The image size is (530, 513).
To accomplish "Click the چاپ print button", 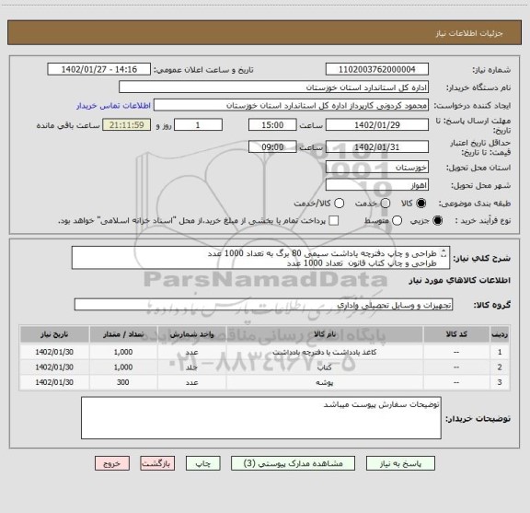I will (x=202, y=463).
